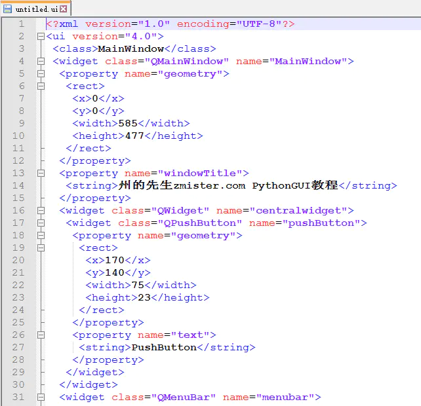Image resolution: width=421 pixels, height=406 pixels.
Task: Click the ui version "4.0" value
Action: point(141,37)
